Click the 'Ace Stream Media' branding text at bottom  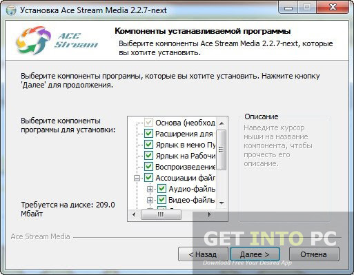coord(40,236)
